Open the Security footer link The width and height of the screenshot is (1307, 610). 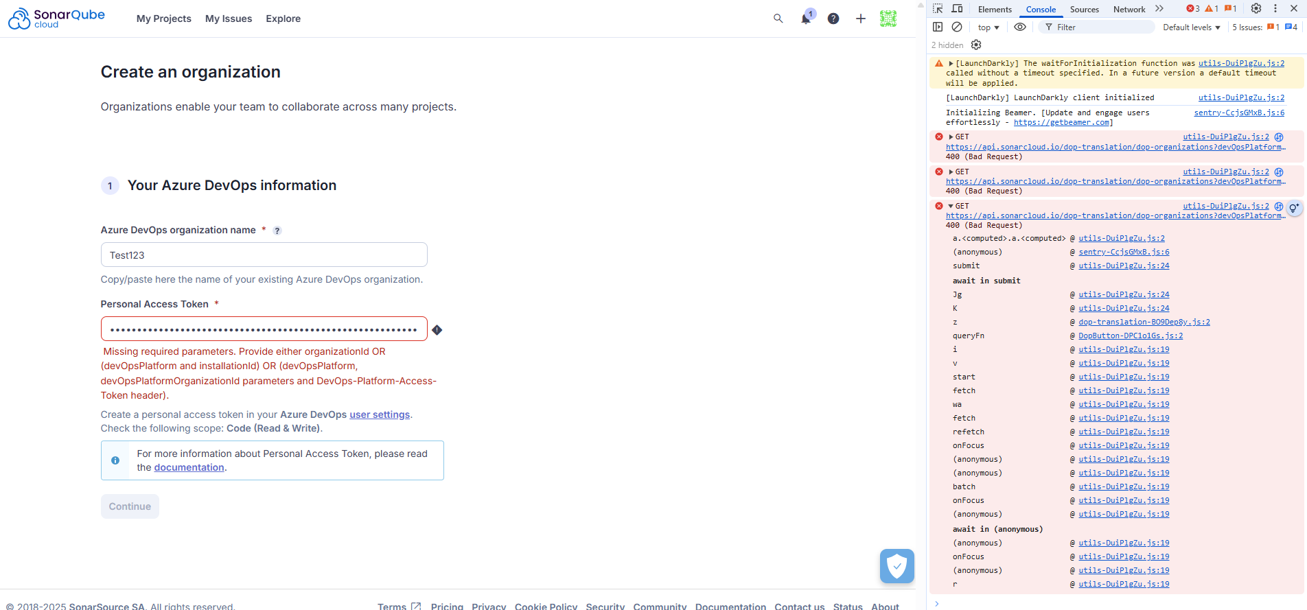coord(605,607)
